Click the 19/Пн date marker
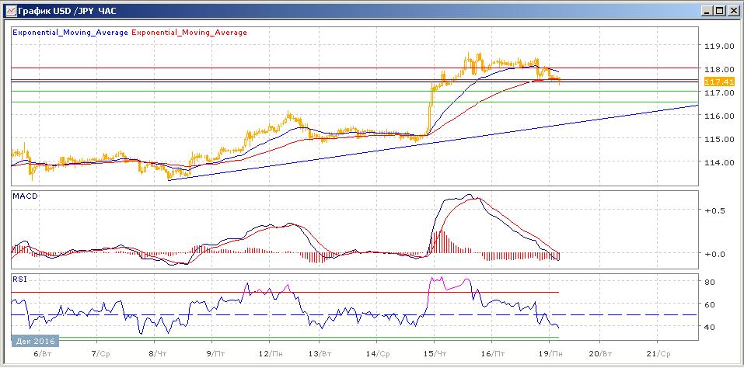 coord(549,352)
